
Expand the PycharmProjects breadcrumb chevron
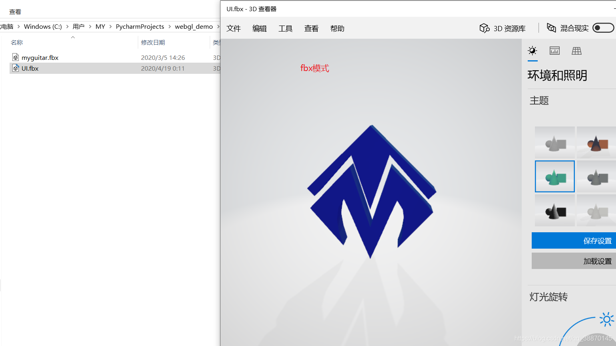(169, 27)
